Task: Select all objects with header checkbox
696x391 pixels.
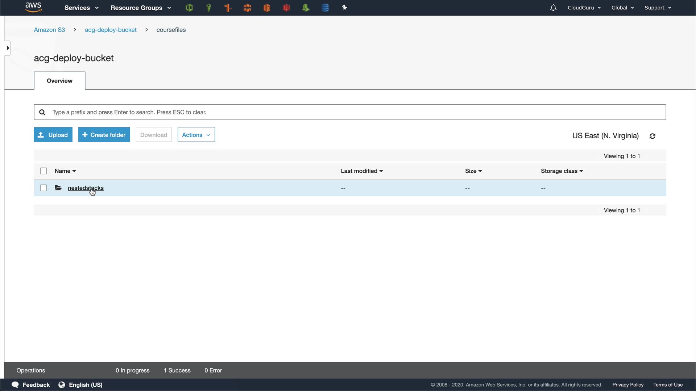Action: [43, 171]
